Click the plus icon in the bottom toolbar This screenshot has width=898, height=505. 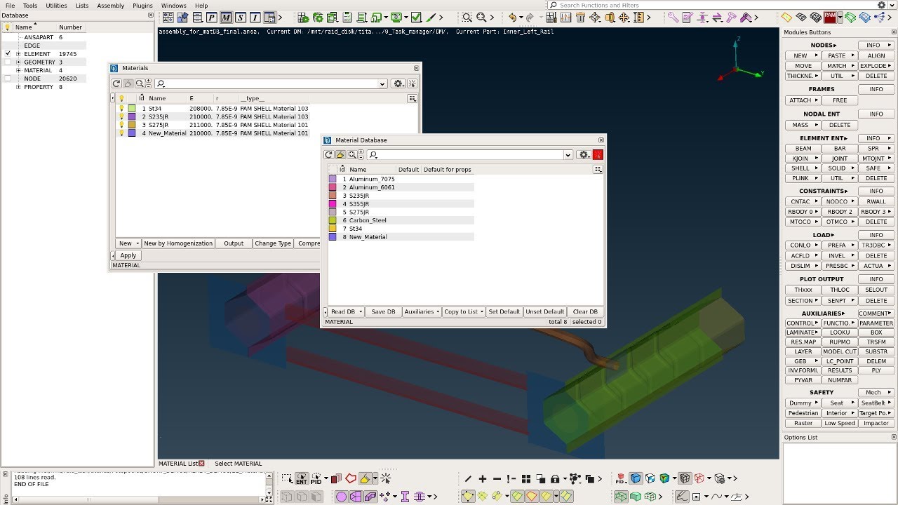pyautogui.click(x=483, y=479)
